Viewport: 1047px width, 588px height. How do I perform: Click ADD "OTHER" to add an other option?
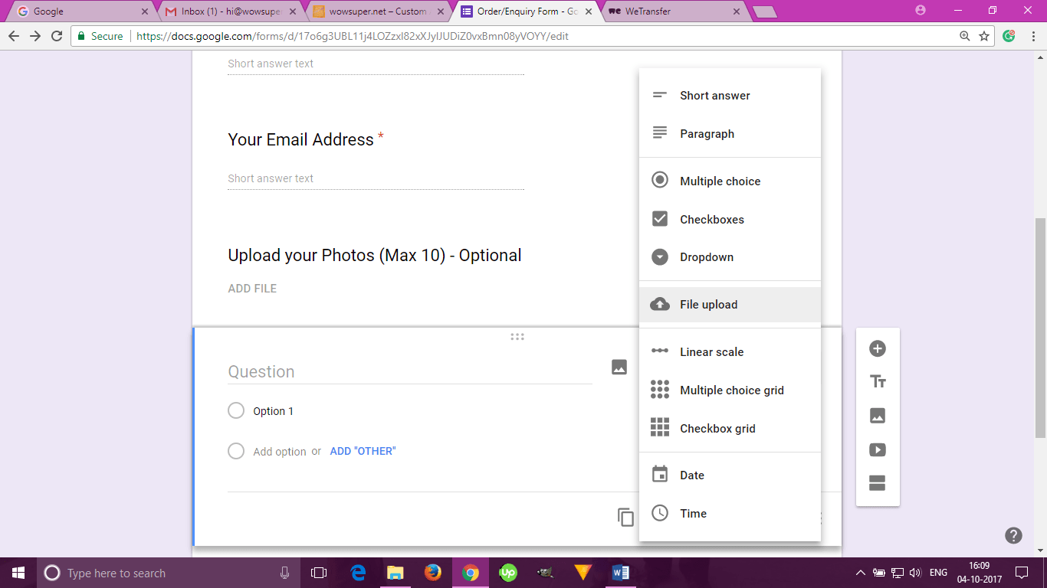[x=362, y=450]
